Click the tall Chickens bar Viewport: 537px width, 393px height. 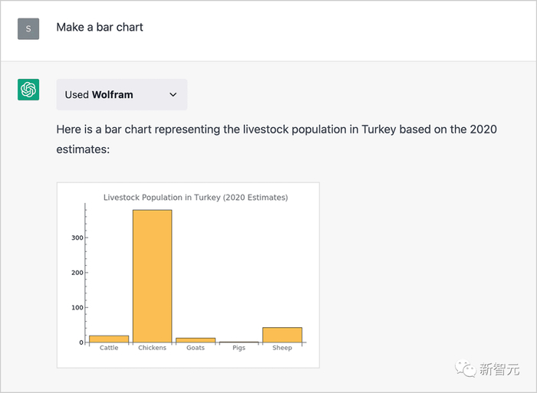(152, 276)
